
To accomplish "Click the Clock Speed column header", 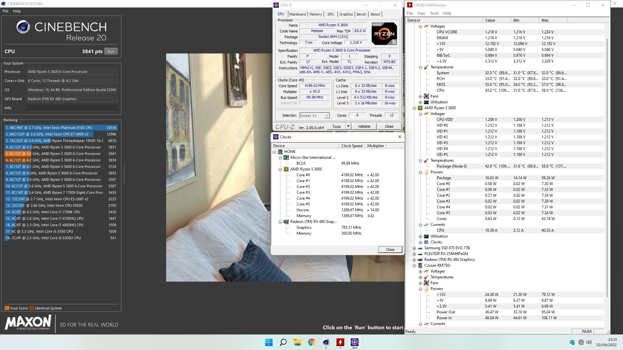I will [x=352, y=146].
